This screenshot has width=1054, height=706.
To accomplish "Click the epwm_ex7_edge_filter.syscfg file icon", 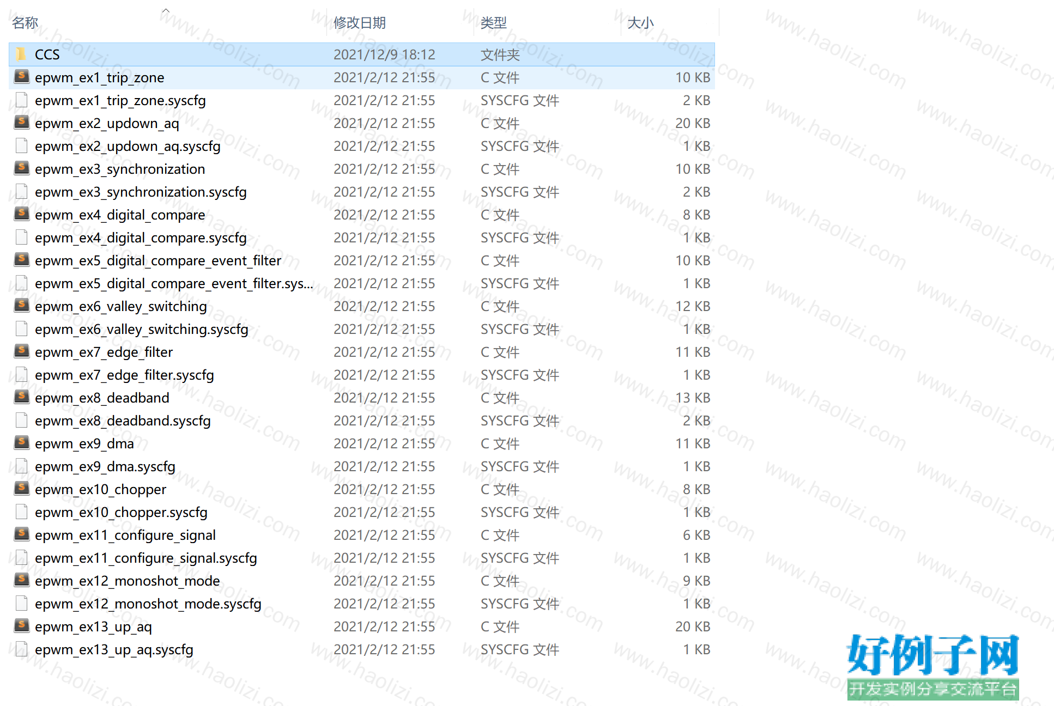I will point(21,374).
